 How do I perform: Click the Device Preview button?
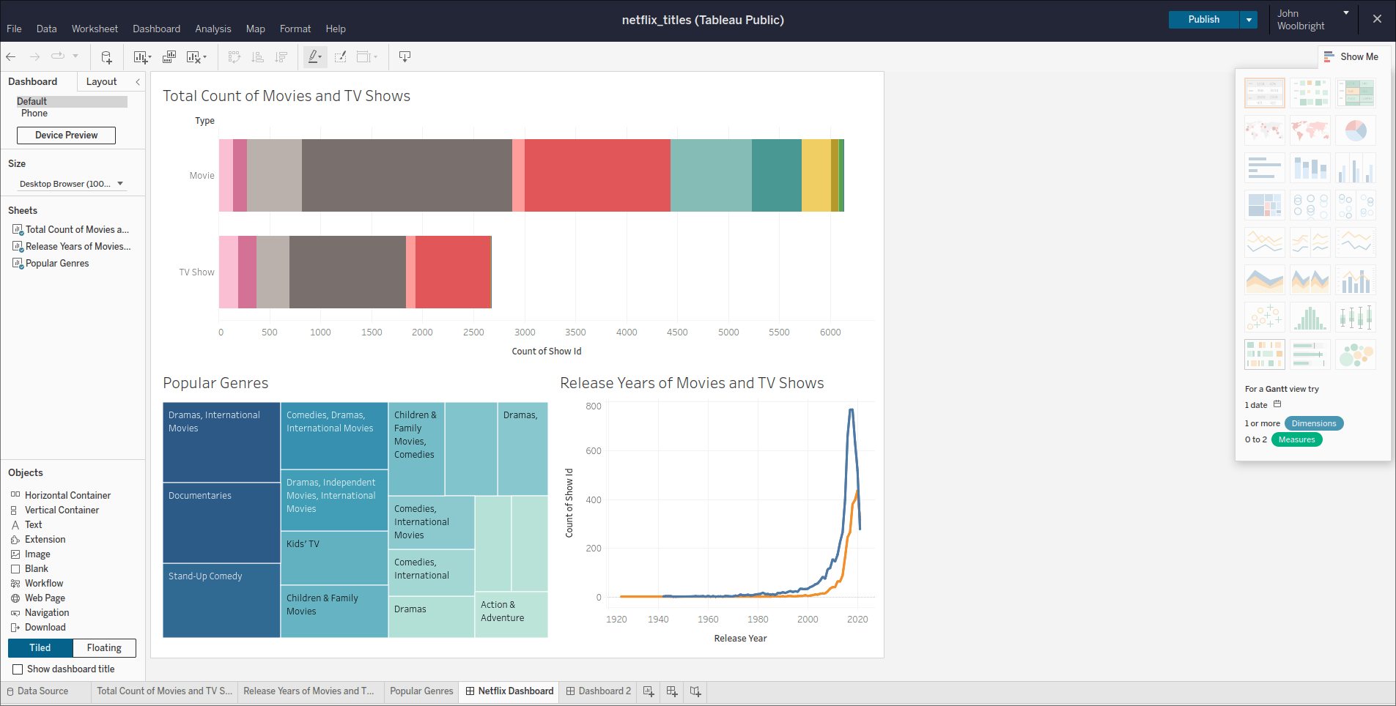(x=65, y=135)
